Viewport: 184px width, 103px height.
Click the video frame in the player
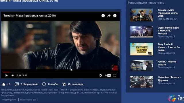point(60,45)
